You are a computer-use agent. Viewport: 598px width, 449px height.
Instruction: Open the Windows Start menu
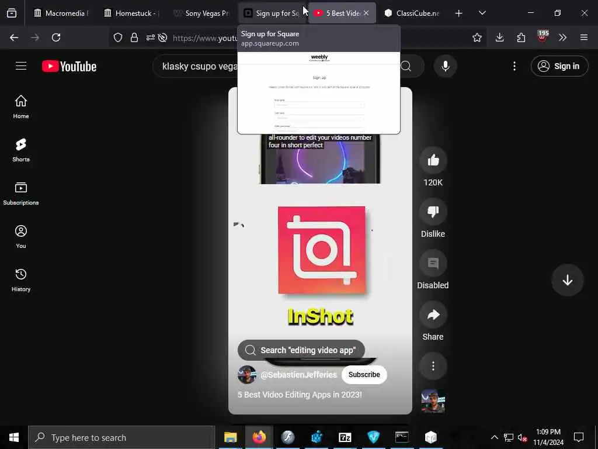(x=14, y=437)
